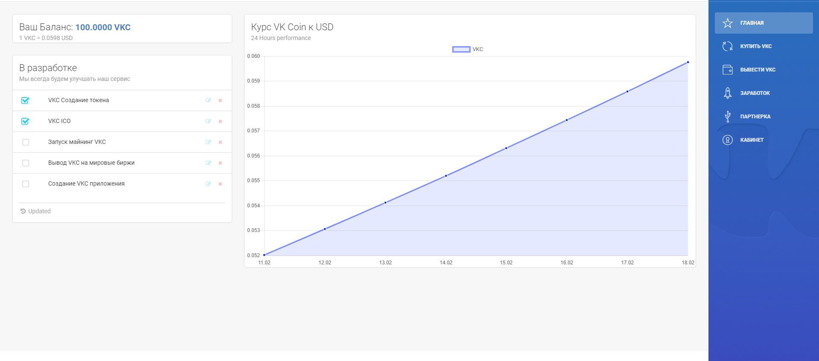
Task: Click the Запуск майнинг VKC task label
Action: pos(77,142)
